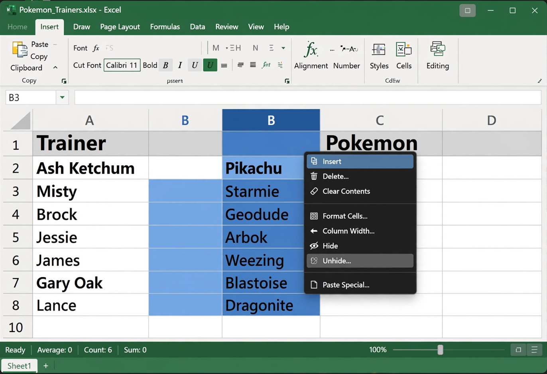Click the small fvt formula icon

(266, 65)
